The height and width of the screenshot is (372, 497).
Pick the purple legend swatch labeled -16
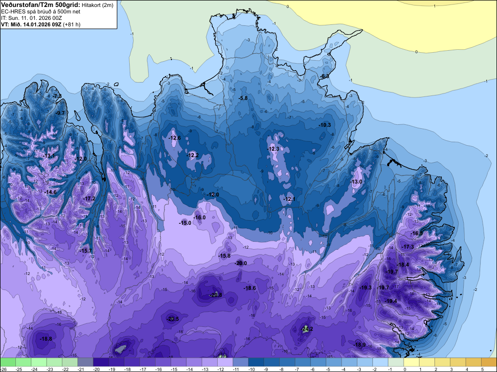tap(163, 362)
